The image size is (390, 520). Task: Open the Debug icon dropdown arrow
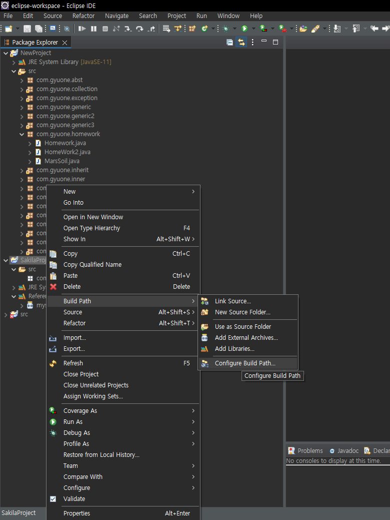click(x=234, y=29)
